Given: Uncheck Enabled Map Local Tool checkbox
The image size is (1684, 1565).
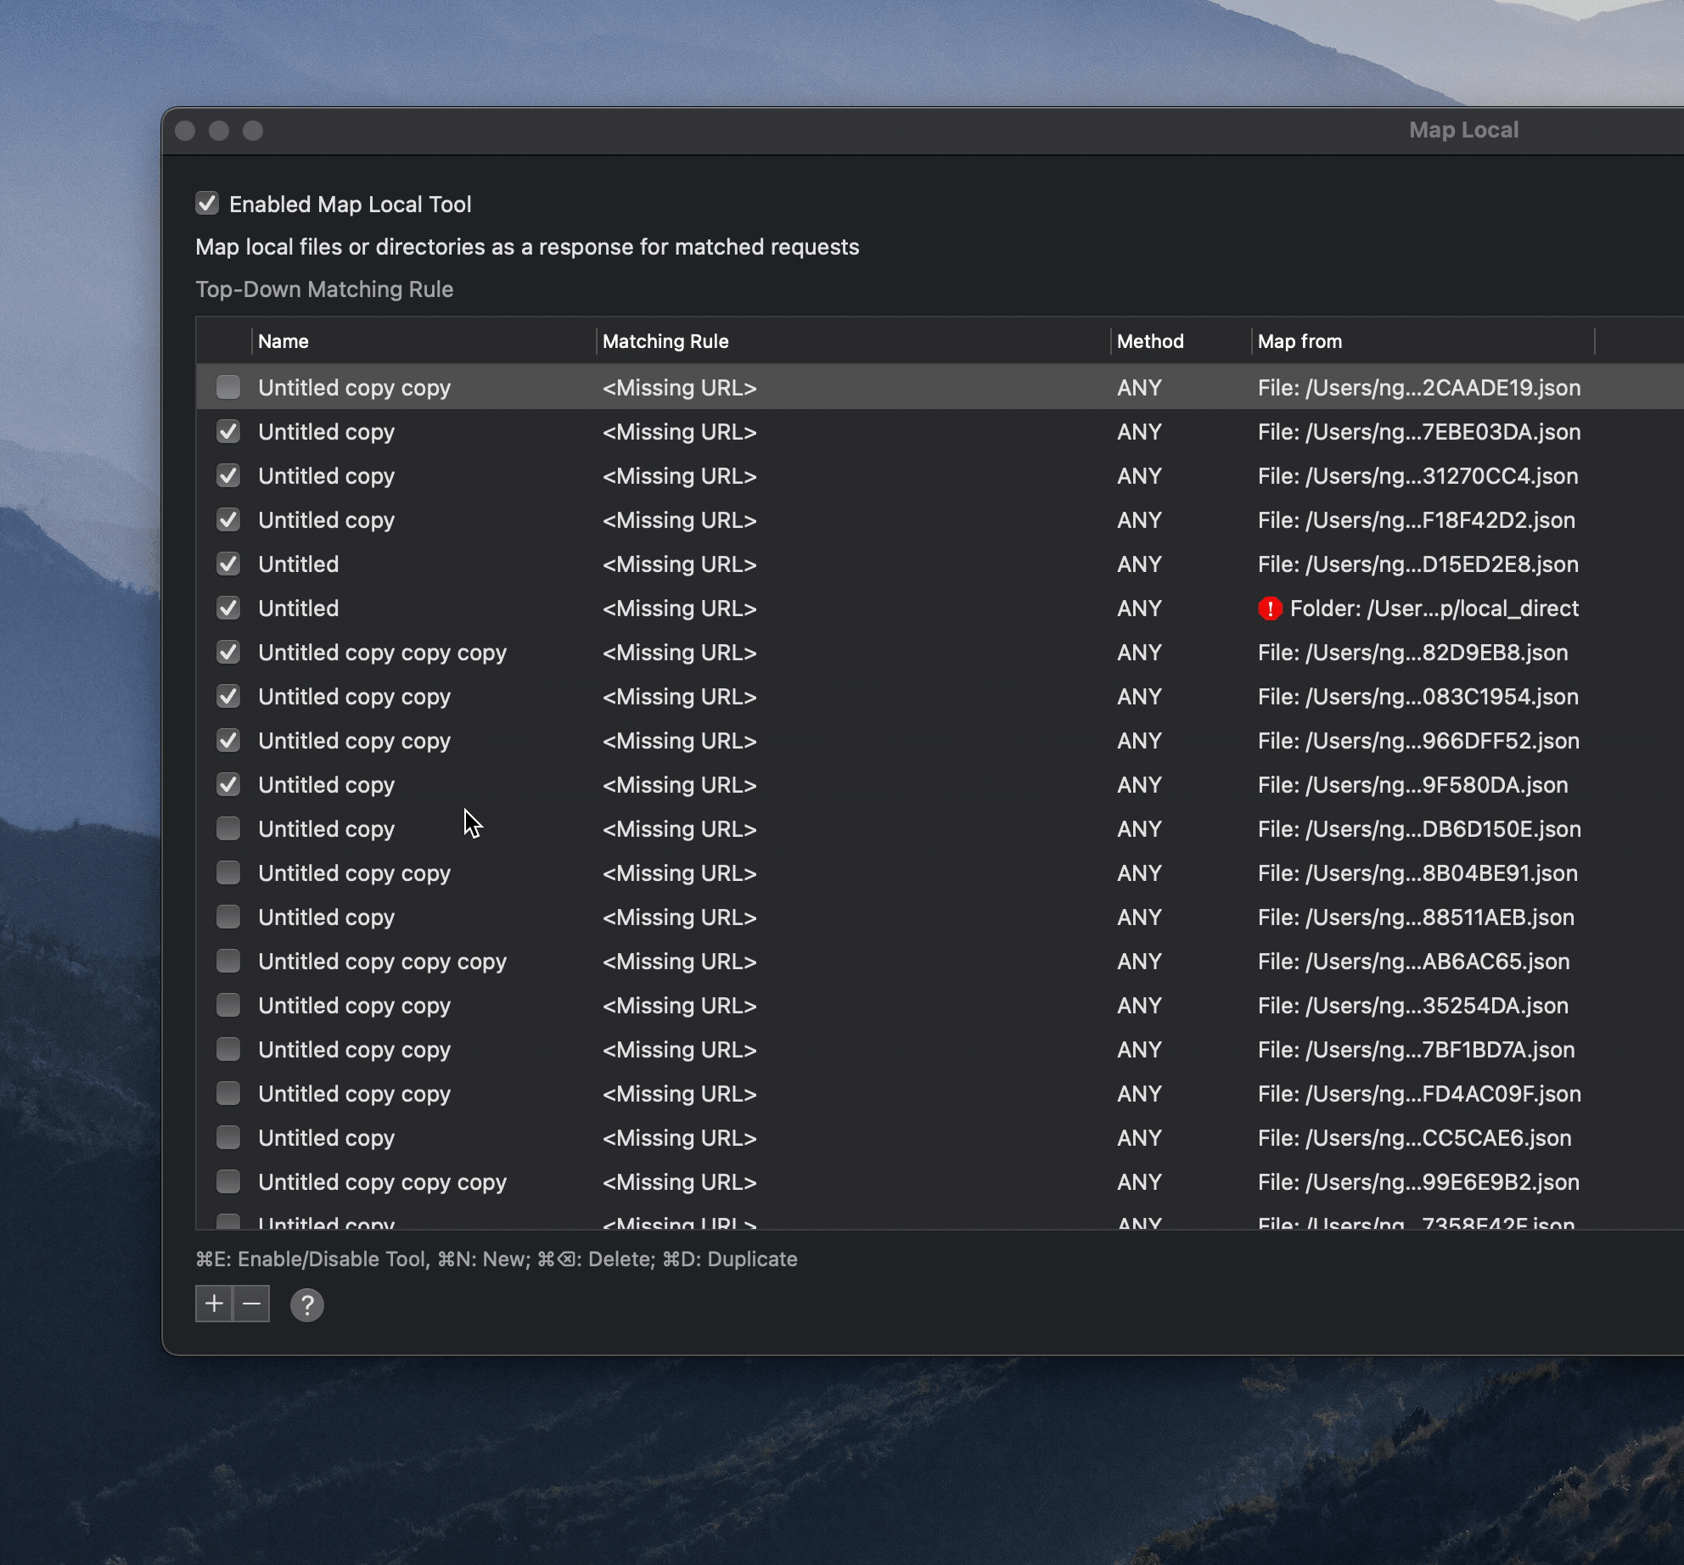Looking at the screenshot, I should [x=207, y=204].
